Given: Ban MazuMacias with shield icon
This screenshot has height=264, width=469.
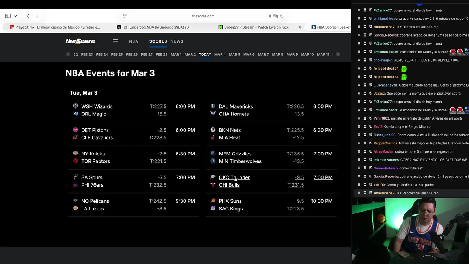Looking at the screenshot, I should pyautogui.click(x=371, y=151).
